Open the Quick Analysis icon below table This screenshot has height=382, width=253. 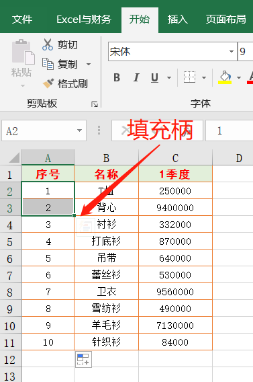(83, 359)
